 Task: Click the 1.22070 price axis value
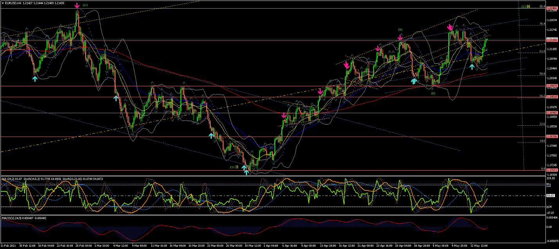[x=552, y=20]
